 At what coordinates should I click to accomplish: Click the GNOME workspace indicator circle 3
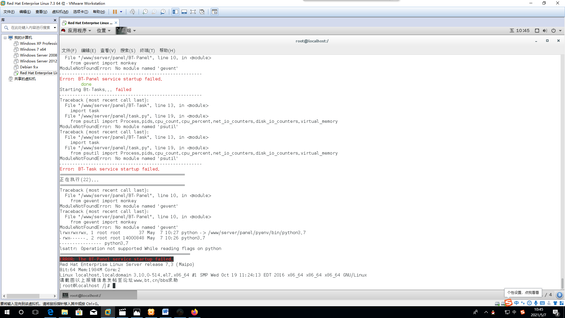click(559, 295)
